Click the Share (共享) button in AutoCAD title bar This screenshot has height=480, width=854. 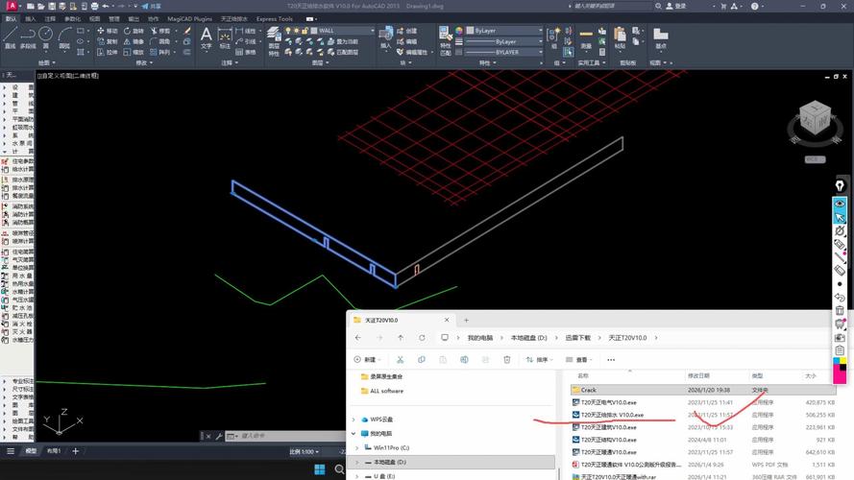pos(151,6)
